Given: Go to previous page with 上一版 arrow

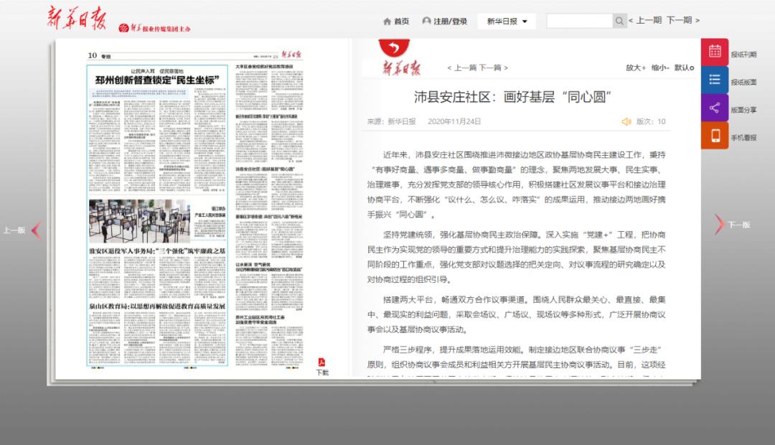Looking at the screenshot, I should point(36,230).
